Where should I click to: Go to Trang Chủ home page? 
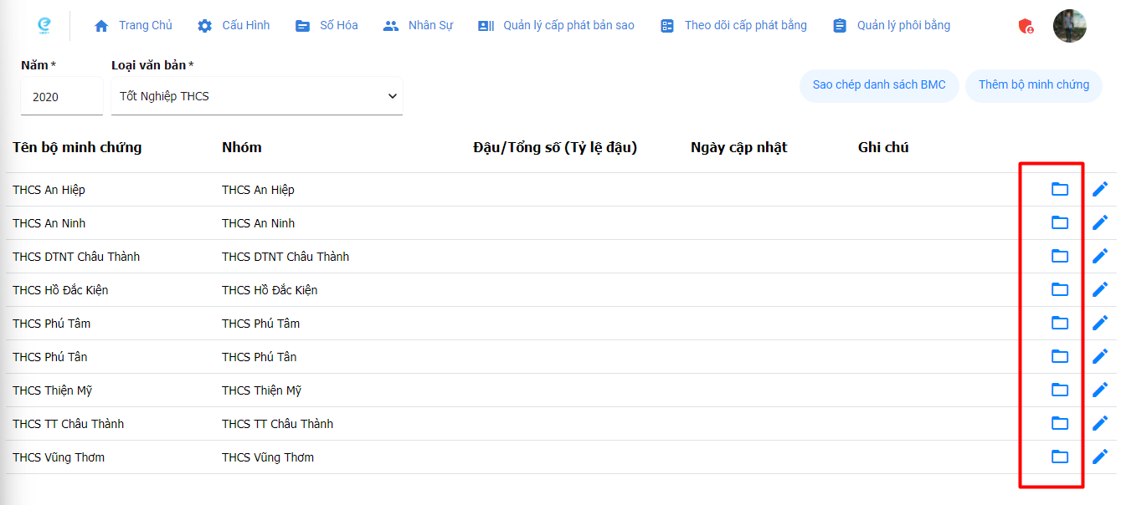pyautogui.click(x=133, y=26)
